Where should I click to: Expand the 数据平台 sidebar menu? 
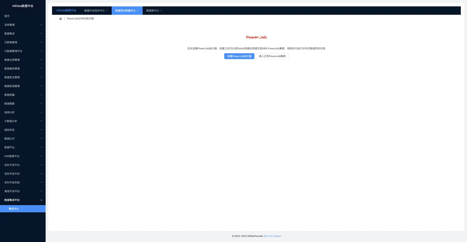(23, 147)
